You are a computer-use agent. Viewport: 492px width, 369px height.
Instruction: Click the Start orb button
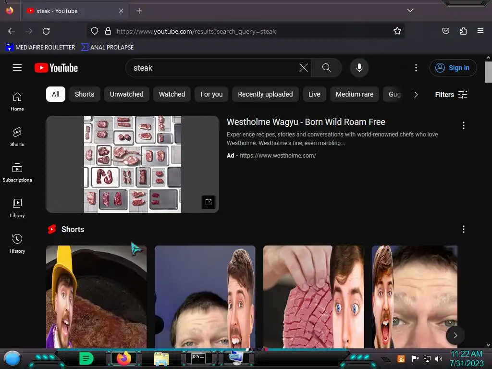tap(12, 359)
